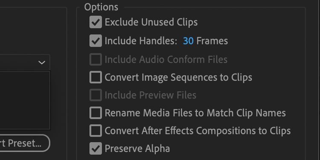This screenshot has width=320, height=160.
Task: Disable the Include Handles checkbox
Action: coord(96,41)
